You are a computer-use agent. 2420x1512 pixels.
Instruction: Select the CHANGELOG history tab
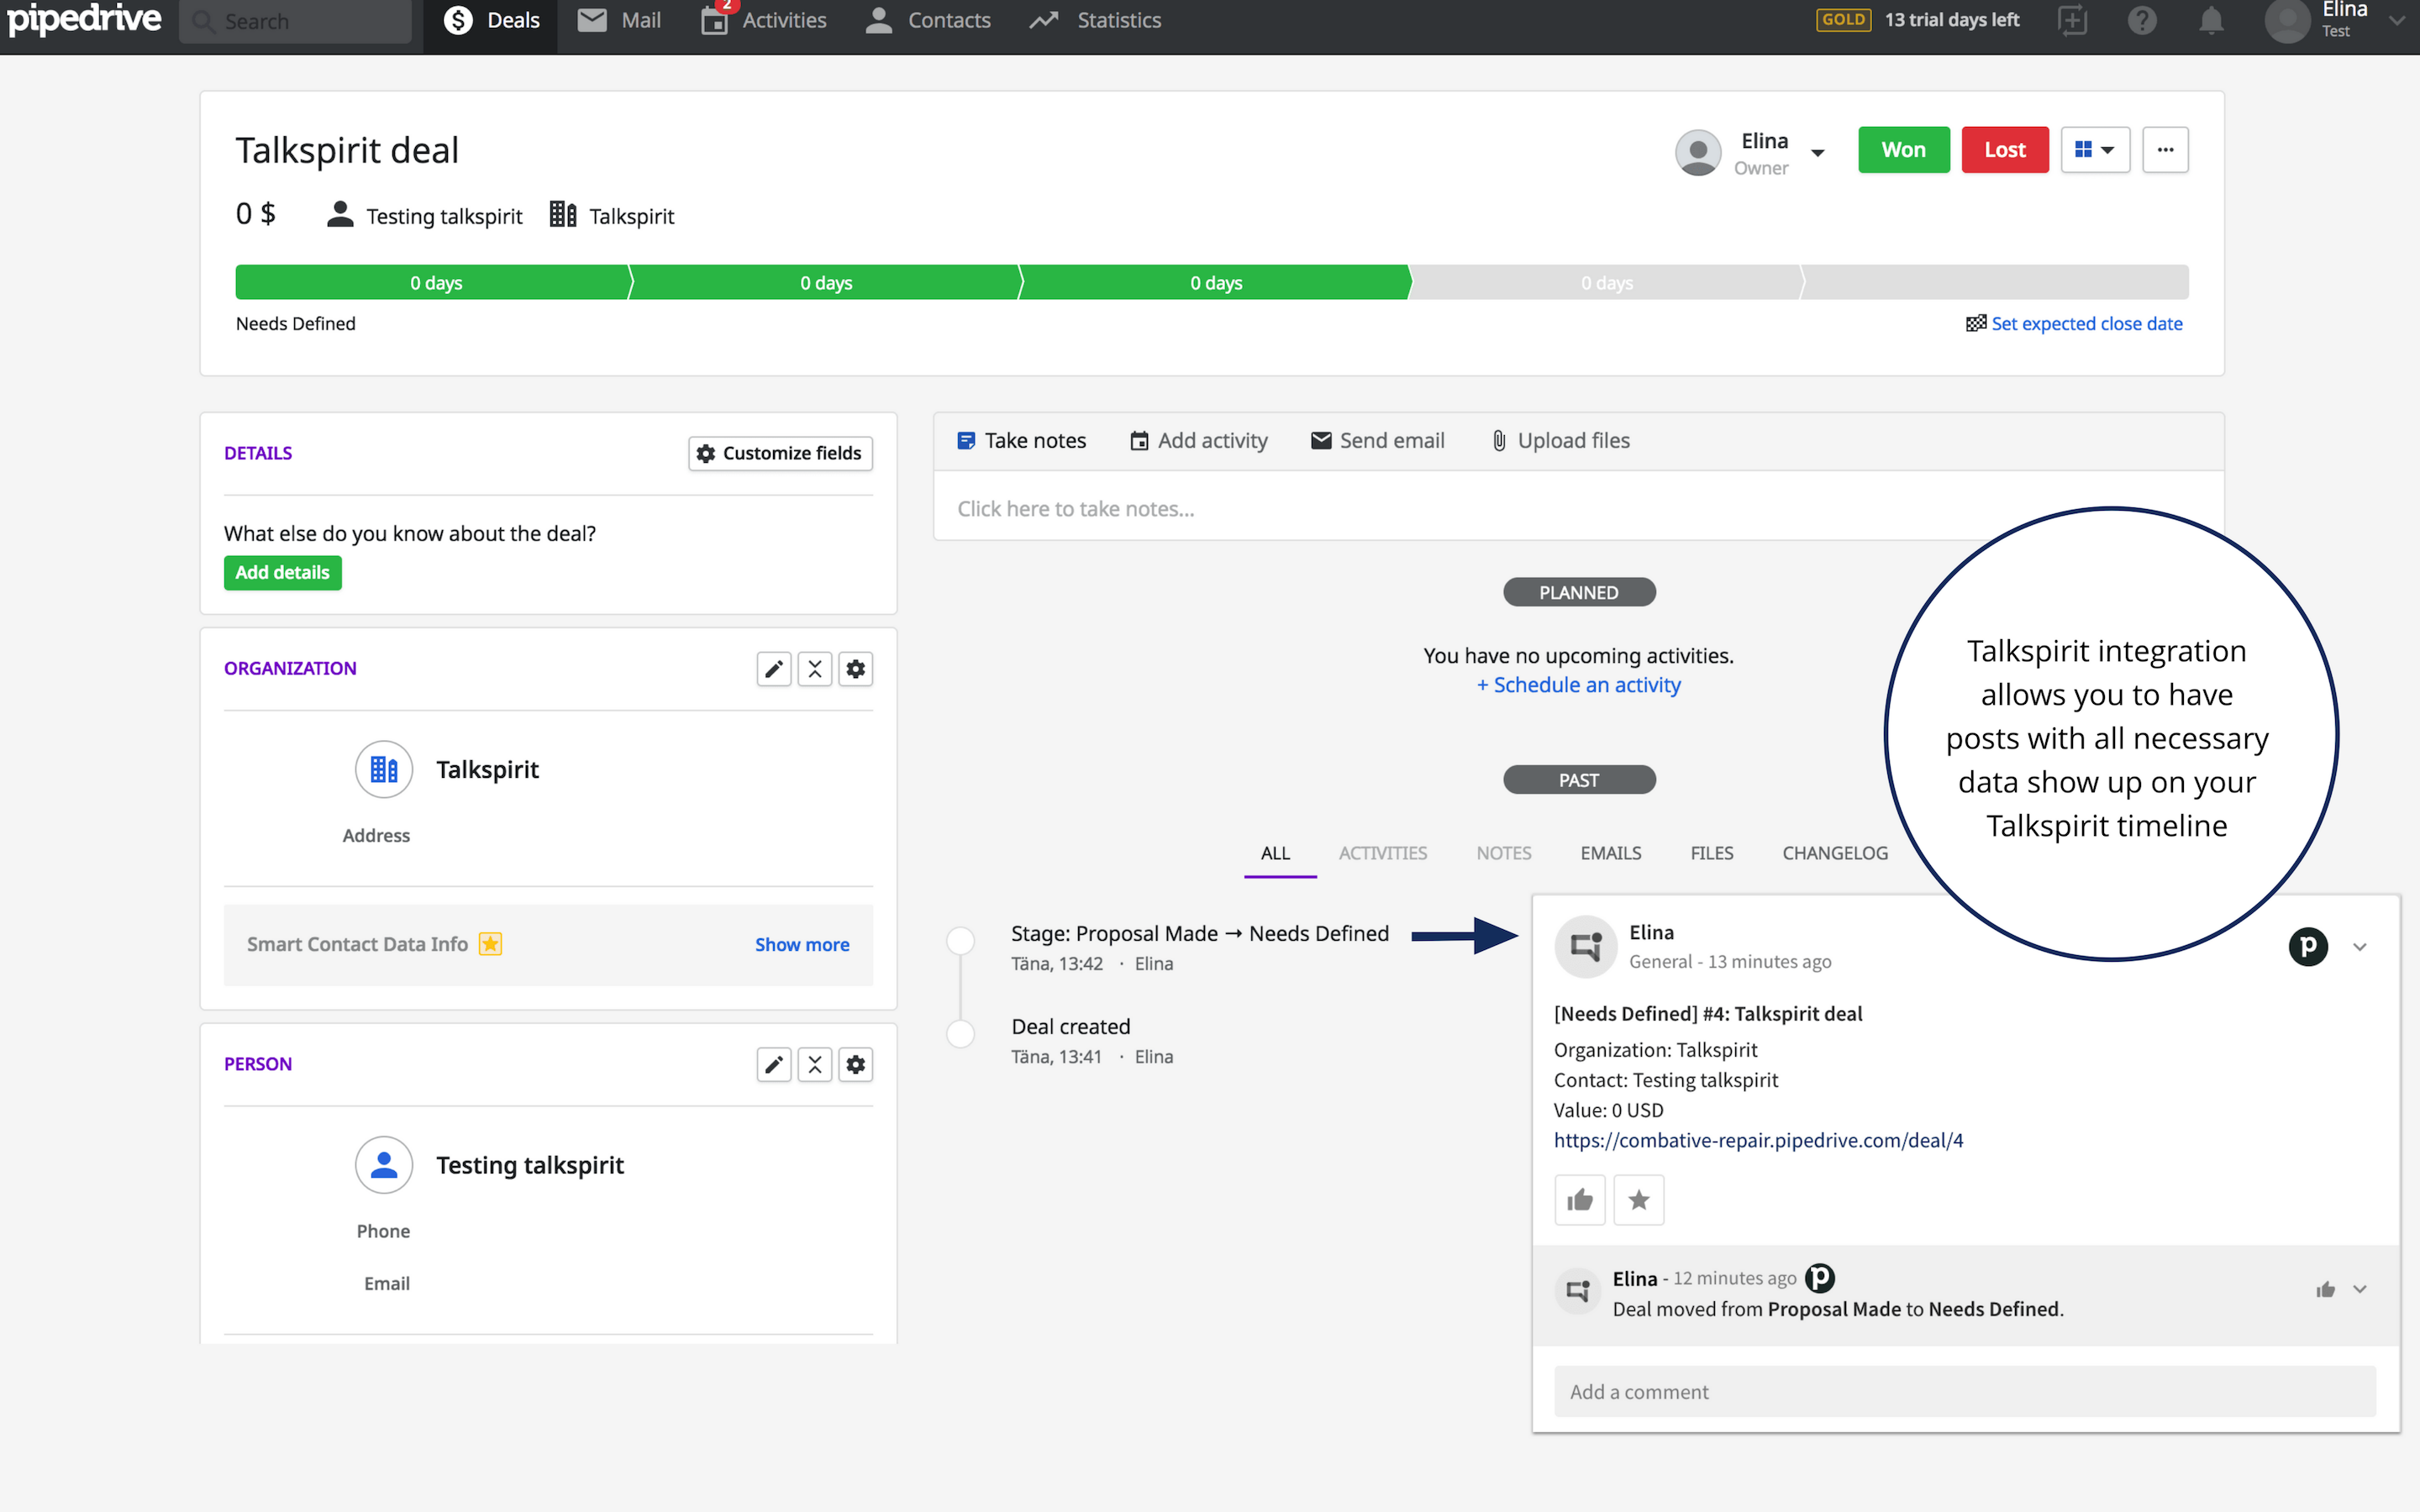[x=1835, y=854]
